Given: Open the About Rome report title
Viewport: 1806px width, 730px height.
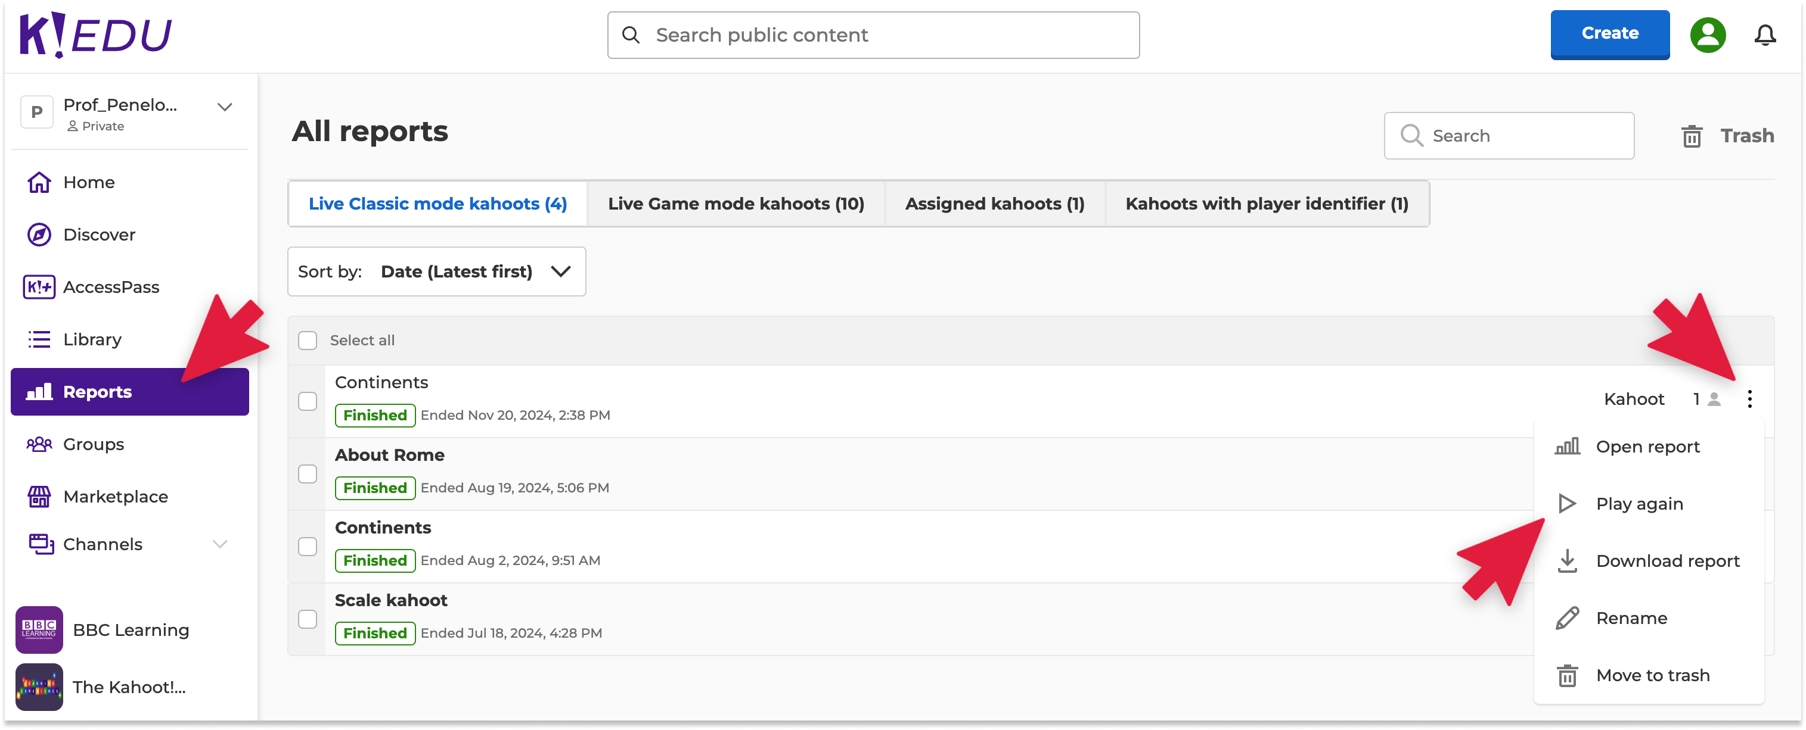Looking at the screenshot, I should tap(390, 456).
